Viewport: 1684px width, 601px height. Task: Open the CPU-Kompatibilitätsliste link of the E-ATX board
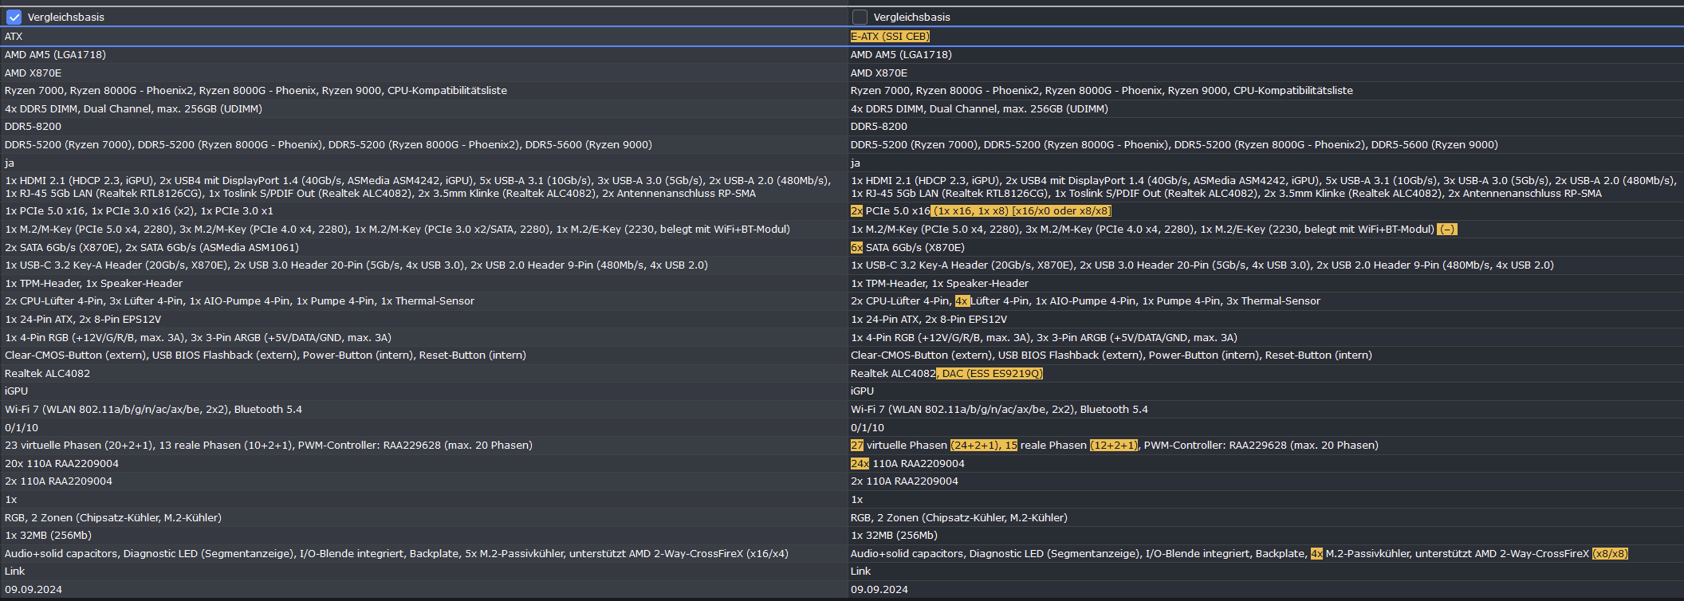tap(1293, 91)
